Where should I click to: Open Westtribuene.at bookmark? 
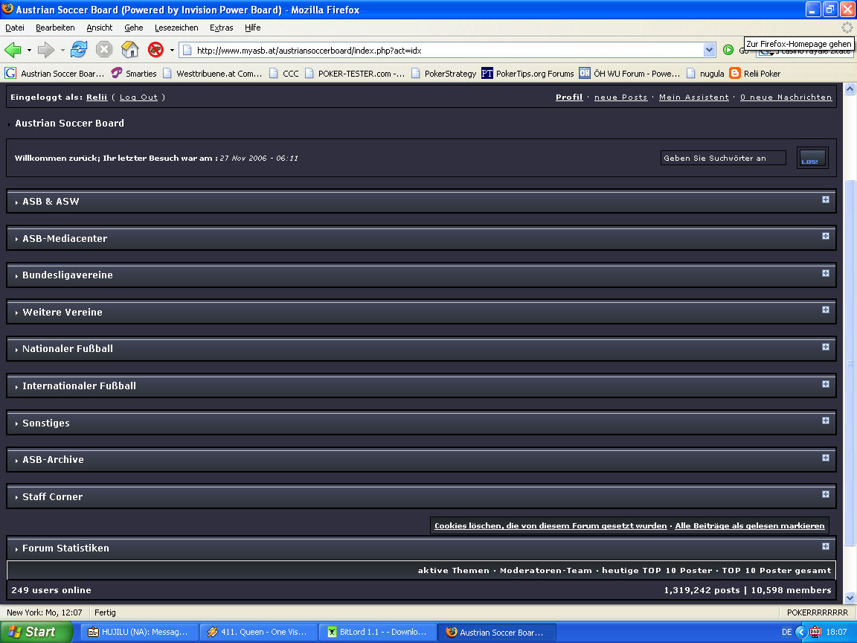(x=213, y=73)
